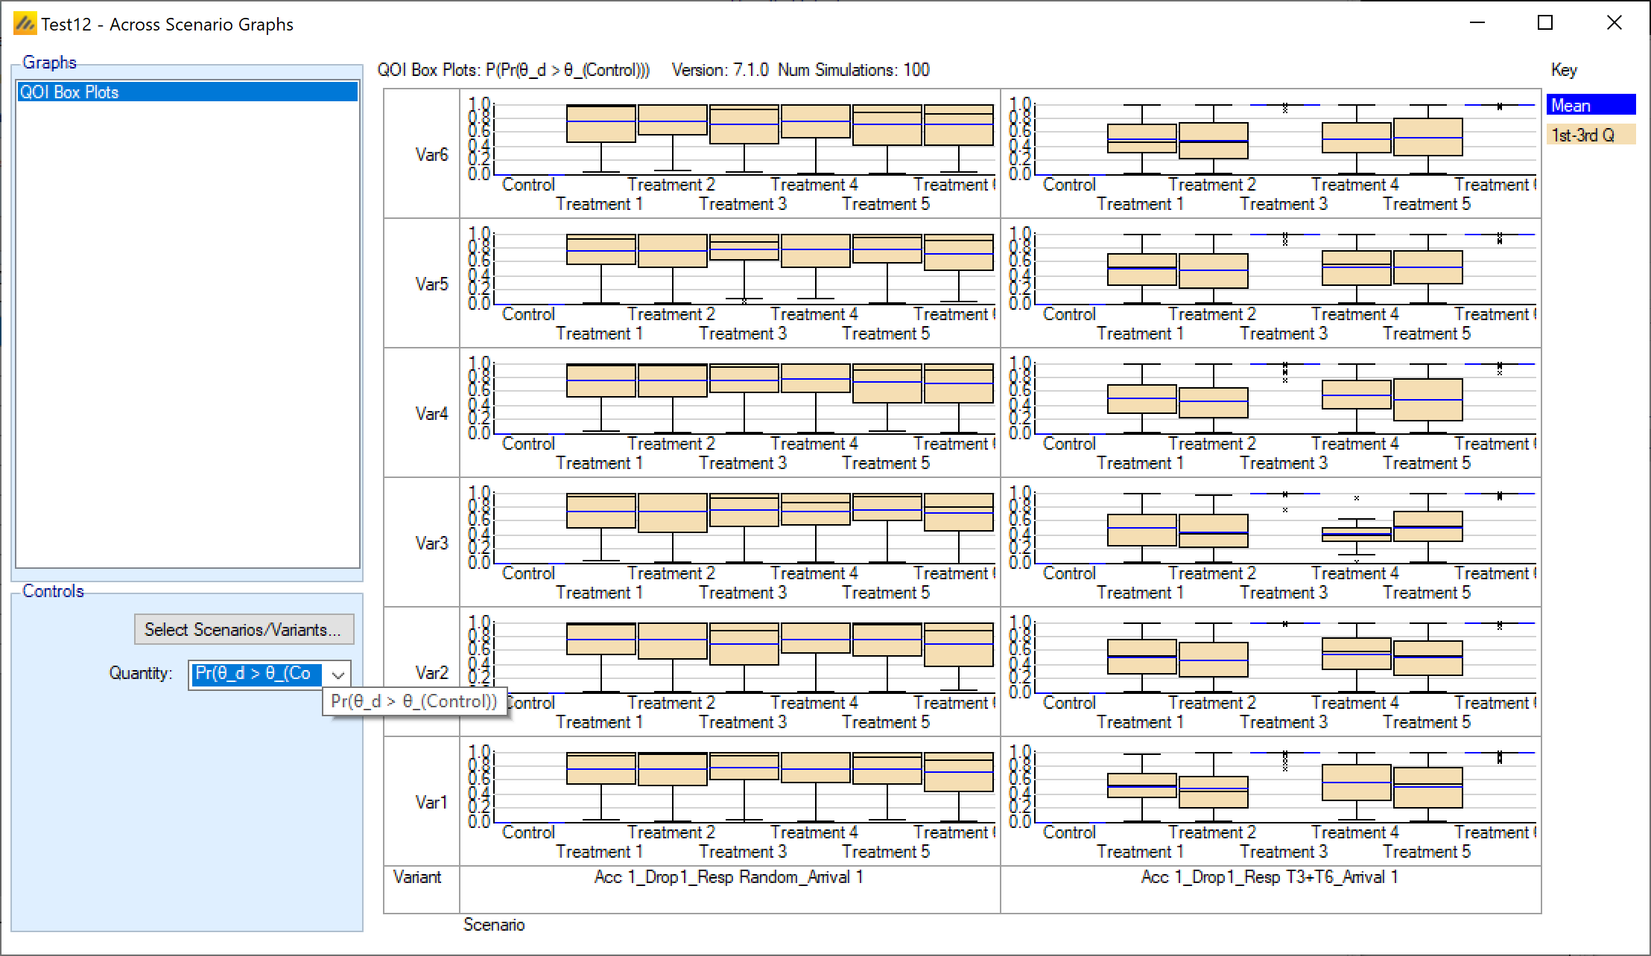
Task: Click the Var4 row label
Action: coord(431,413)
